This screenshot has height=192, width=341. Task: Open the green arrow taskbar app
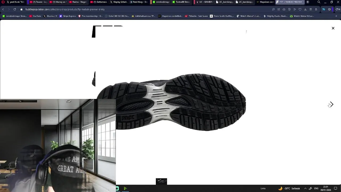click(125, 189)
